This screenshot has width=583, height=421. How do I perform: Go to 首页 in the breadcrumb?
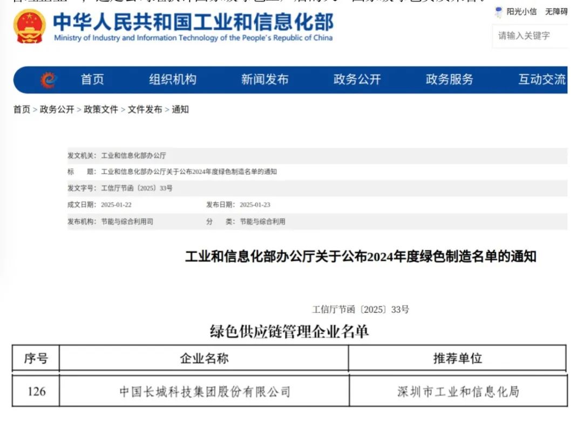click(x=22, y=109)
